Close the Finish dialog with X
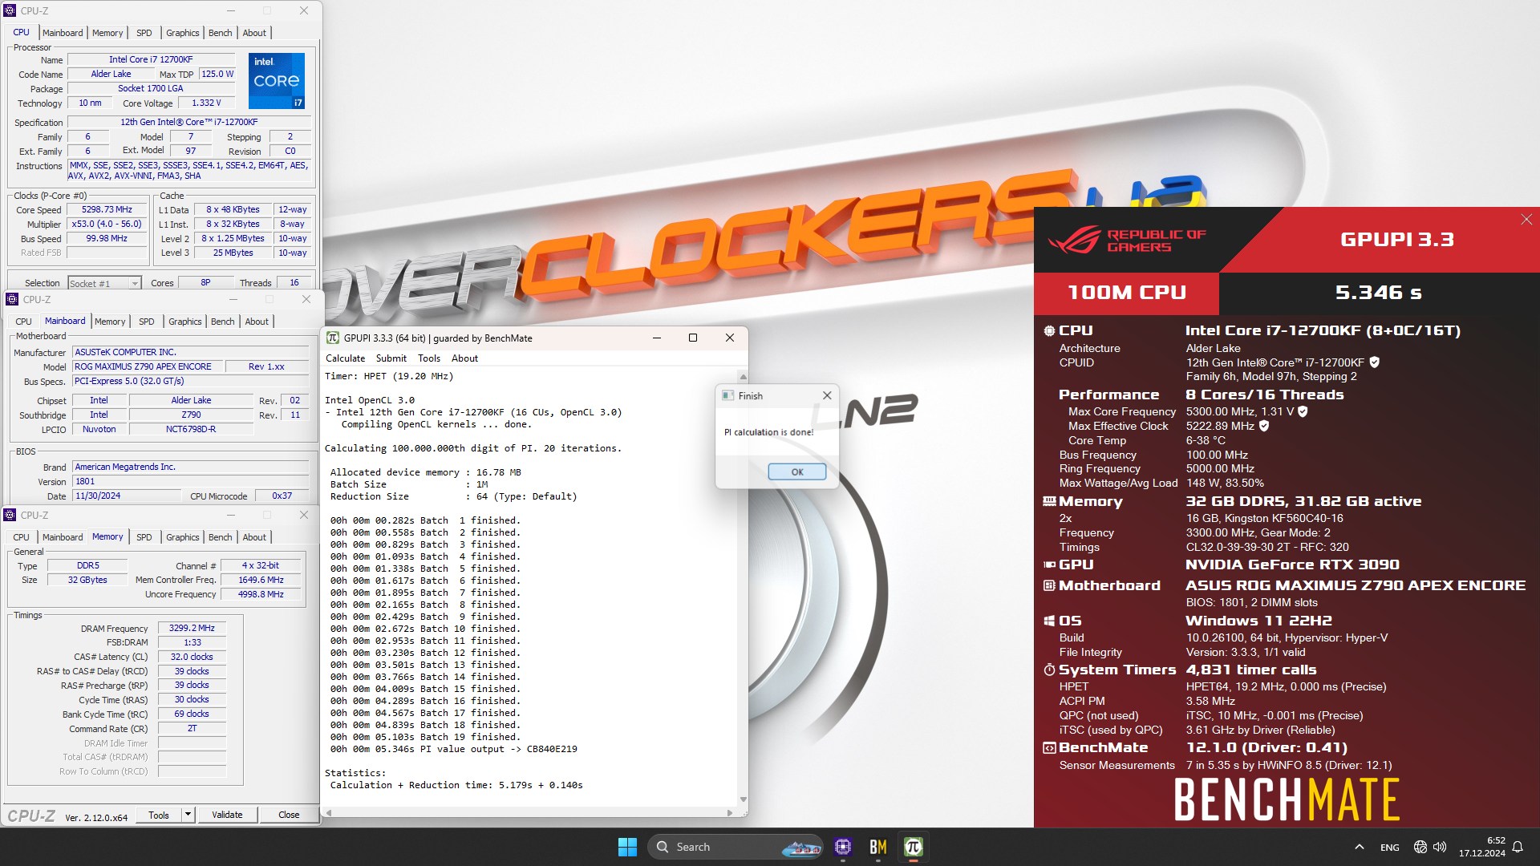This screenshot has width=1540, height=866. [827, 396]
